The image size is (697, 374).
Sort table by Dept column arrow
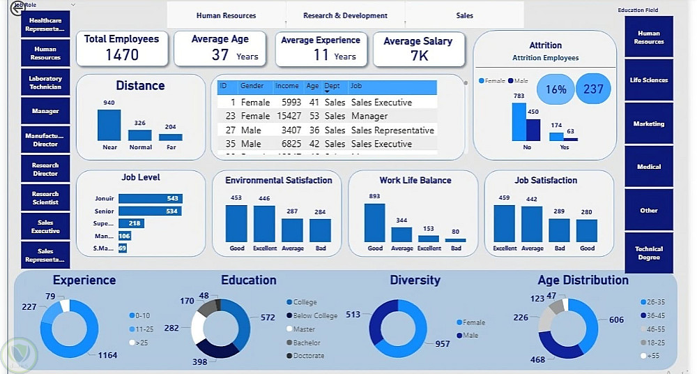328,92
